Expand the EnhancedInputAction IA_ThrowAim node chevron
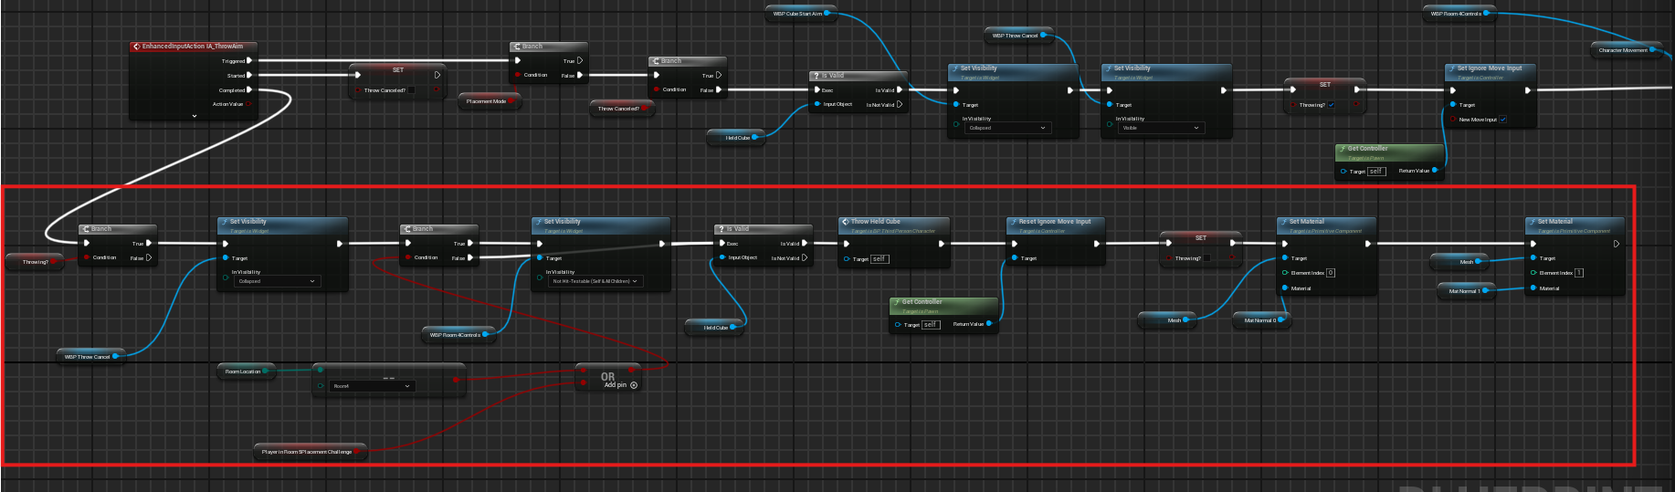Screen dimensions: 1675x492 (x=195, y=116)
